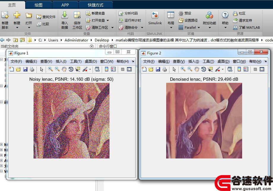
Task: Click the Show Plot Tools icon in Figure 2
Action: pyautogui.click(x=262, y=69)
